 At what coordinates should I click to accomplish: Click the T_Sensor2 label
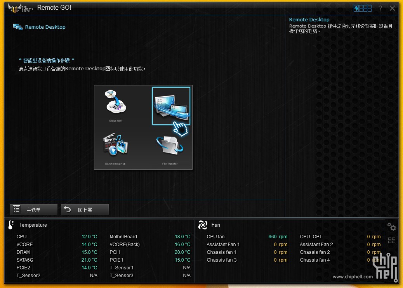(28, 276)
